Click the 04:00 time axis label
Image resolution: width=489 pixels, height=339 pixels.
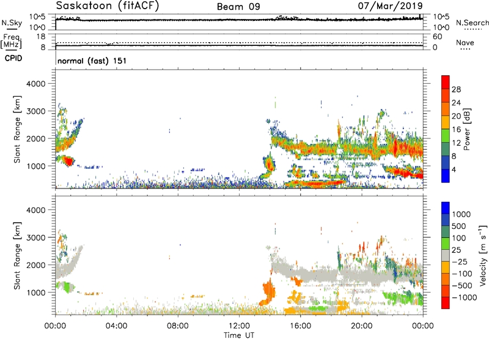click(x=116, y=326)
